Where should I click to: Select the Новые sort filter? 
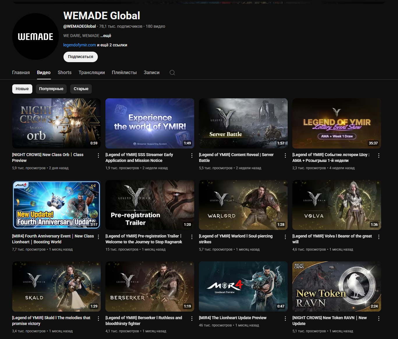[22, 89]
